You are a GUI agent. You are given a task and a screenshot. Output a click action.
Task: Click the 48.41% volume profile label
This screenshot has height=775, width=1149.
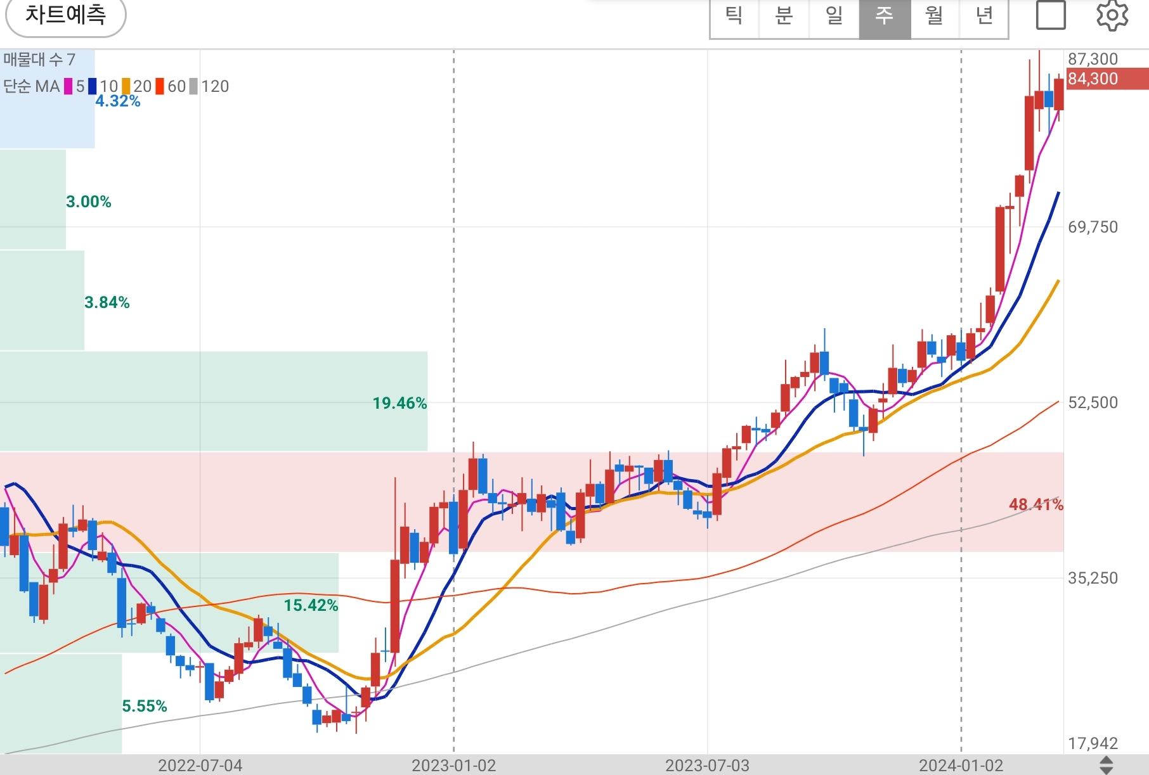coord(1036,504)
